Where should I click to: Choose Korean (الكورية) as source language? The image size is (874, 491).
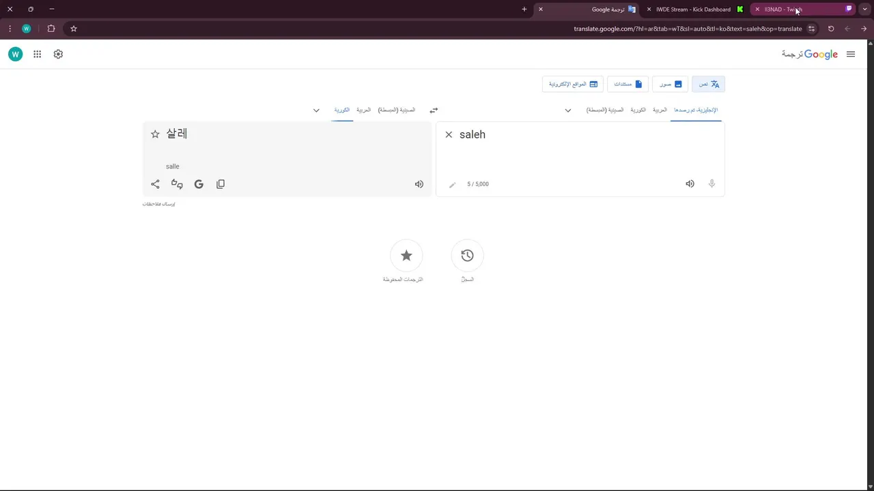click(x=638, y=110)
